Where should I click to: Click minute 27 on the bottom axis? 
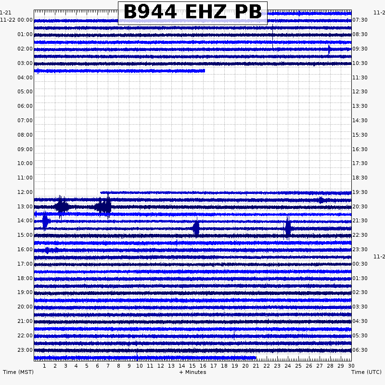[320, 366]
